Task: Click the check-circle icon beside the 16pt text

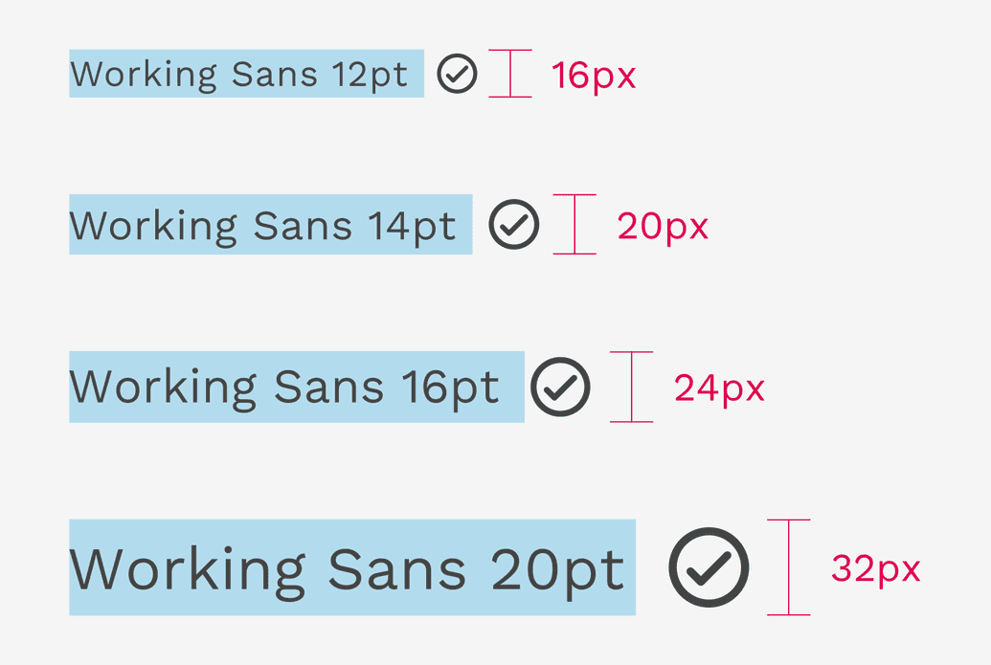Action: click(560, 387)
